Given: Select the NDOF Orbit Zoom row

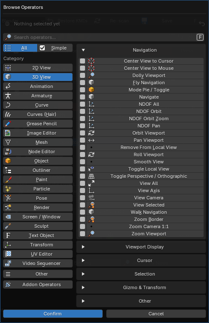Looking at the screenshot, I should coord(145,119).
